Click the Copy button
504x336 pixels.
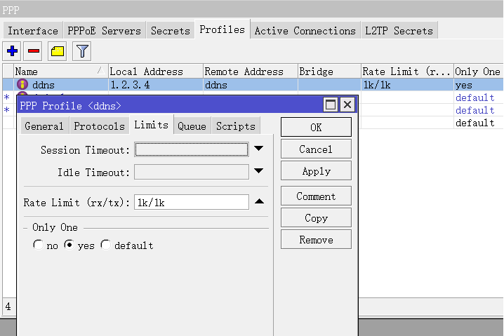coord(316,218)
